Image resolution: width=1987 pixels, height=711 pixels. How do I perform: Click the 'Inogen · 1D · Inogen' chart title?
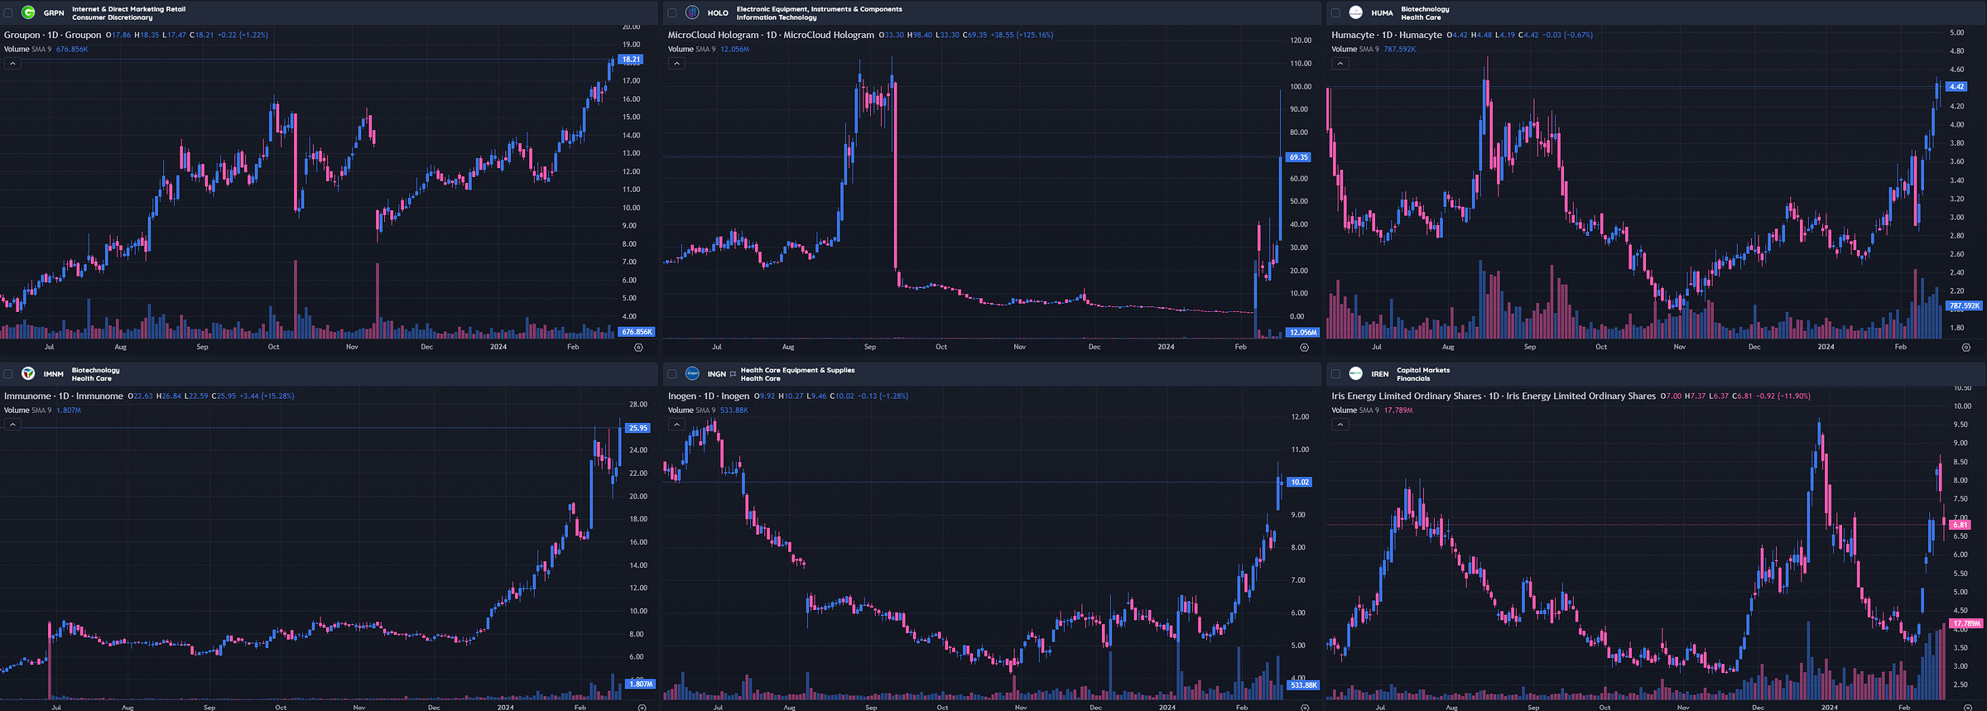pyautogui.click(x=709, y=396)
